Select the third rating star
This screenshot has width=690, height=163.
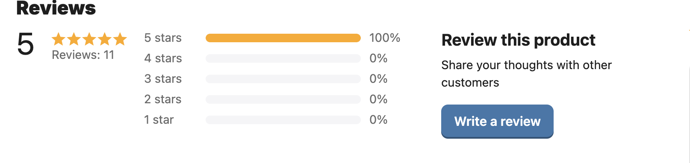click(89, 39)
